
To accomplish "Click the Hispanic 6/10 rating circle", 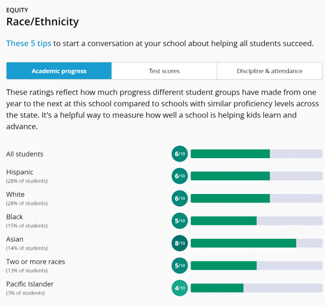I will [179, 176].
